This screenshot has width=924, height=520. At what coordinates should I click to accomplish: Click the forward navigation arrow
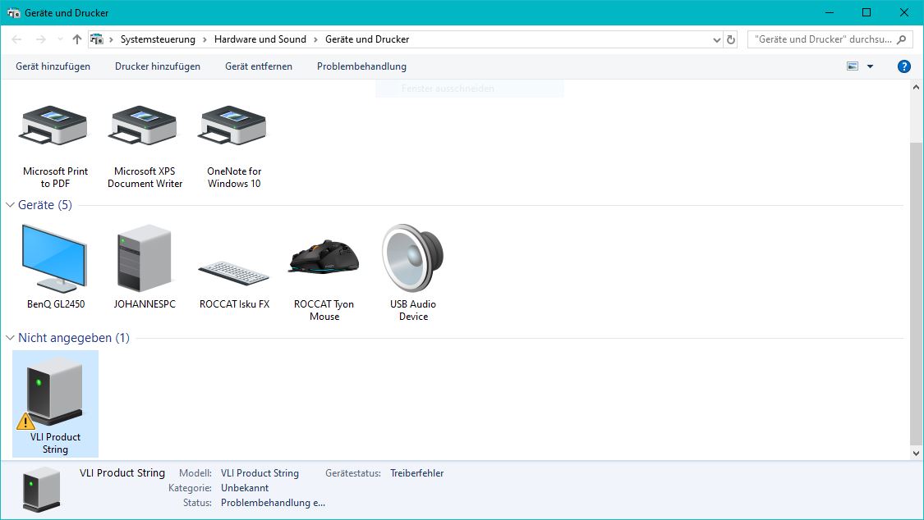tap(41, 39)
